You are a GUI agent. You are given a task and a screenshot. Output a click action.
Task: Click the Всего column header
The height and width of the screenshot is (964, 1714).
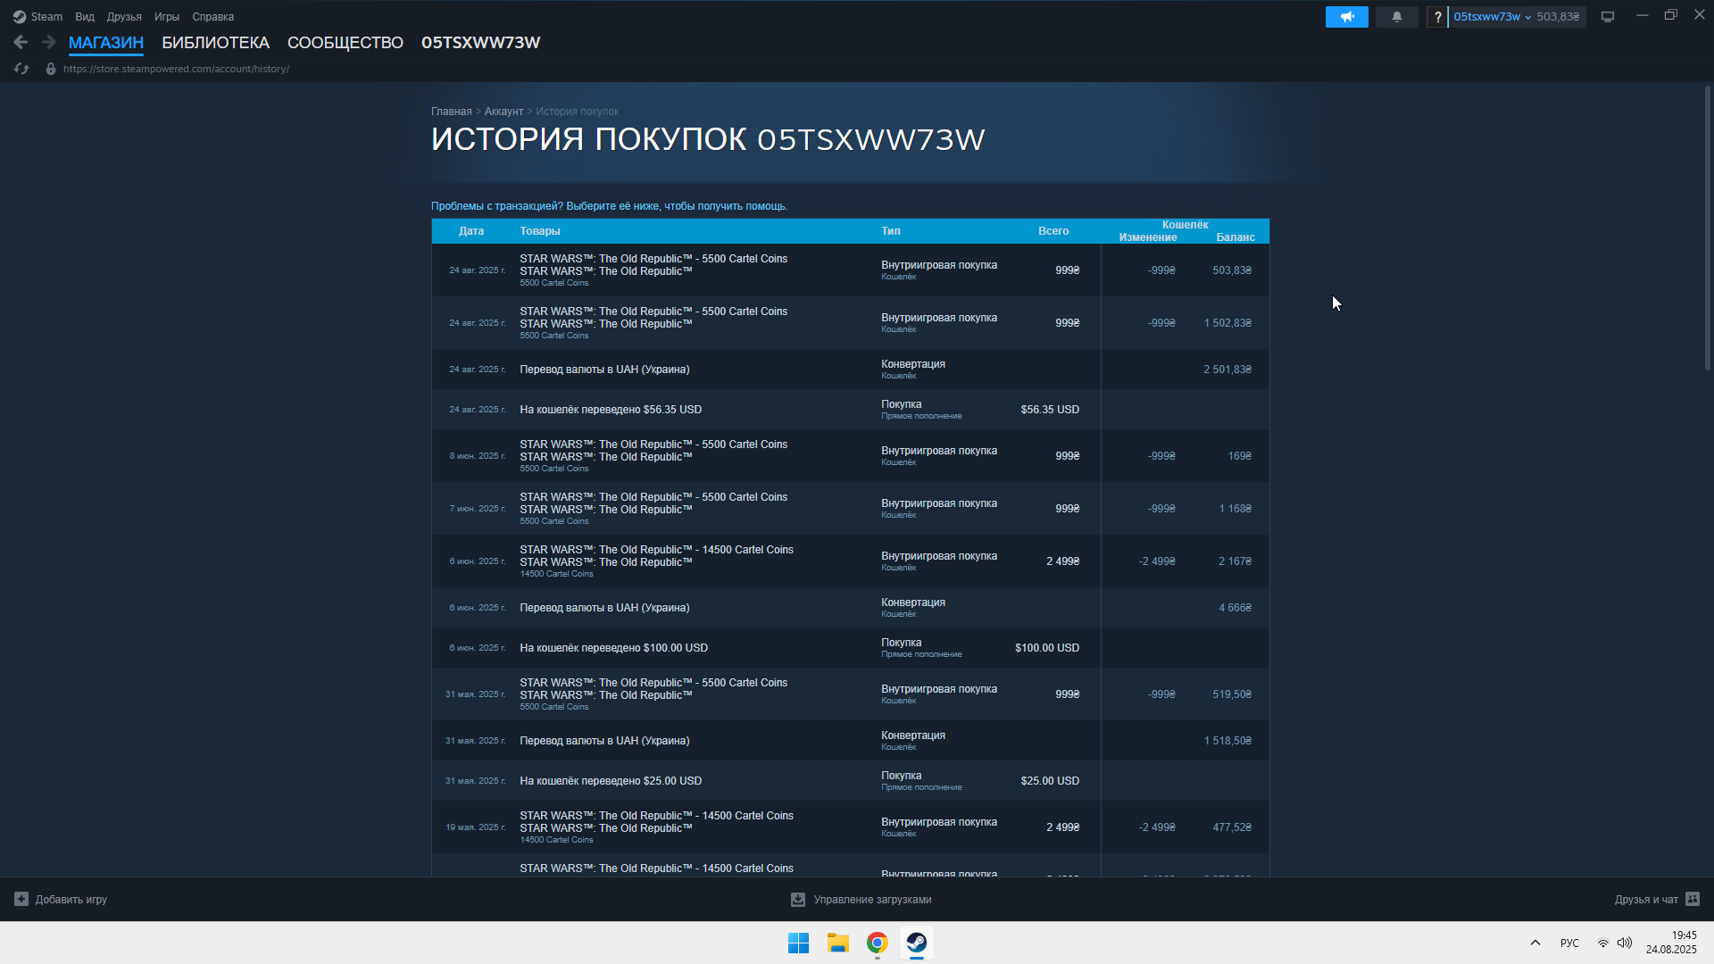pos(1053,231)
